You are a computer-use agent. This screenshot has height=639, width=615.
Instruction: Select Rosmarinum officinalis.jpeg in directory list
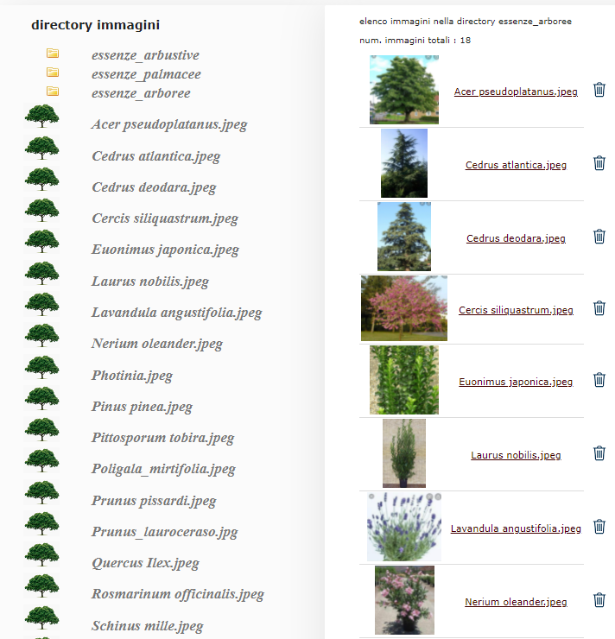pyautogui.click(x=178, y=594)
